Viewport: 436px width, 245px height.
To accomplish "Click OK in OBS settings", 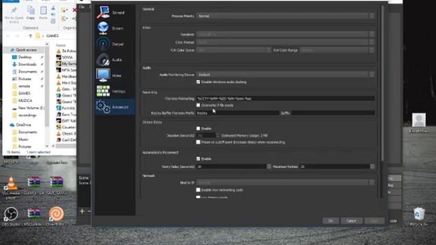I will pos(330,220).
